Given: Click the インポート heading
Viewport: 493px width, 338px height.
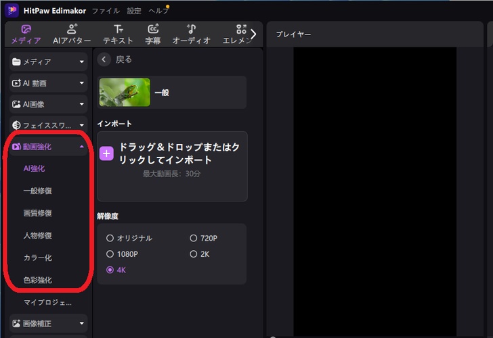Looking at the screenshot, I should click(x=114, y=124).
